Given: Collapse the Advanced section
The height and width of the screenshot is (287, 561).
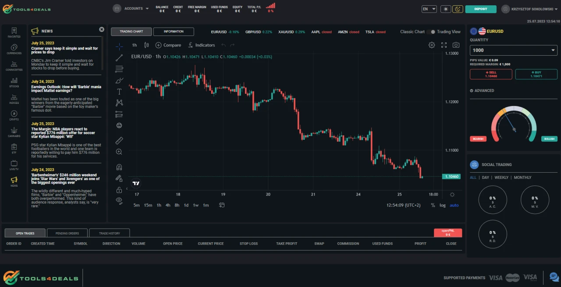Looking at the screenshot, I should click(x=482, y=91).
